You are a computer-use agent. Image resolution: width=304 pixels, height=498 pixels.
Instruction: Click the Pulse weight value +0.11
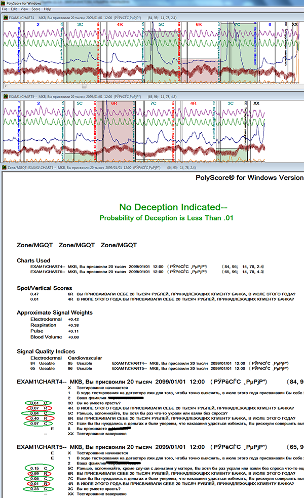[73, 331]
